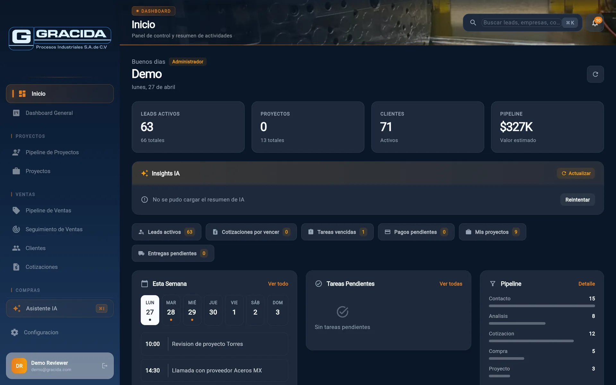Go to Pipeline de Proyectos
This screenshot has height=385, width=616.
[x=60, y=152]
